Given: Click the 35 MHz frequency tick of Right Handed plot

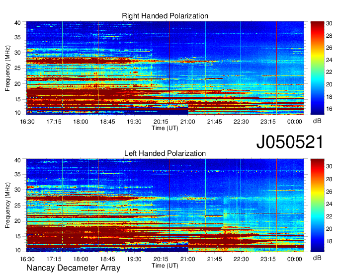Looking at the screenshot, I should tap(18, 37).
